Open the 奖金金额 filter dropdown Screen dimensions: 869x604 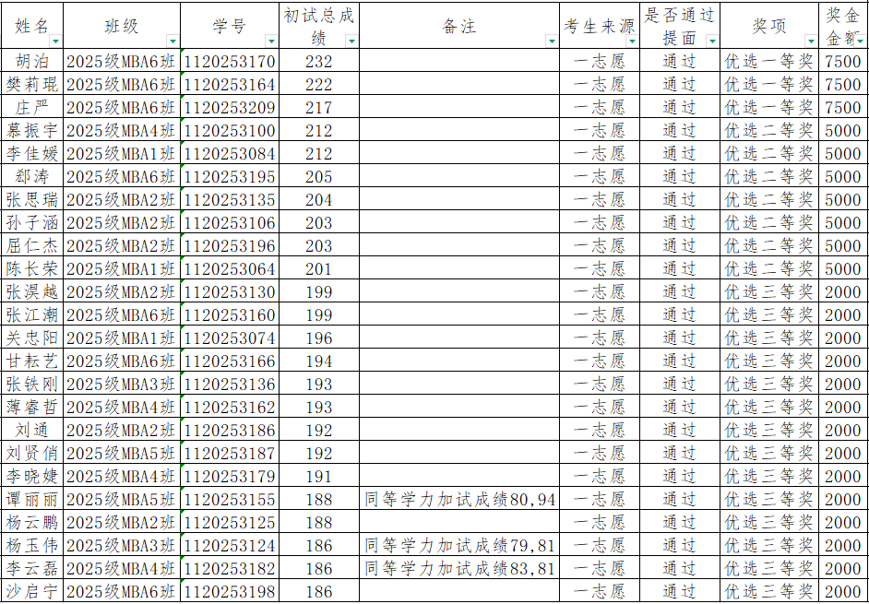pyautogui.click(x=861, y=41)
